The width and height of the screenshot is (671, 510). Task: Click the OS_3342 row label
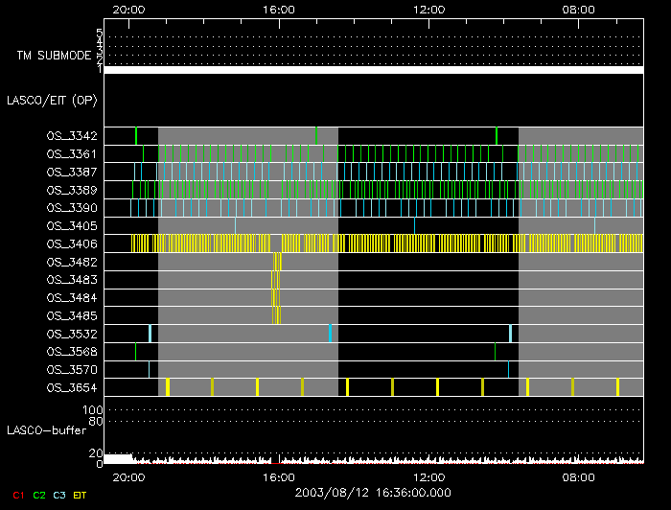[x=72, y=136]
